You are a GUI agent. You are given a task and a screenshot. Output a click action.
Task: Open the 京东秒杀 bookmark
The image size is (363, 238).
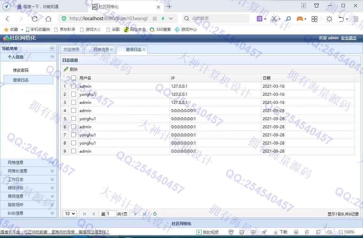click(65, 30)
